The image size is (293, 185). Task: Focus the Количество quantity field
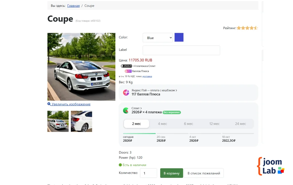click(x=149, y=173)
